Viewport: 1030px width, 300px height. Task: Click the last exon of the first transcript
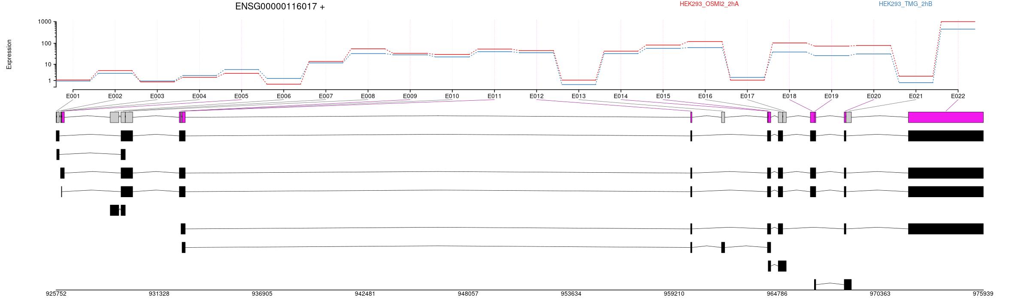946,136
